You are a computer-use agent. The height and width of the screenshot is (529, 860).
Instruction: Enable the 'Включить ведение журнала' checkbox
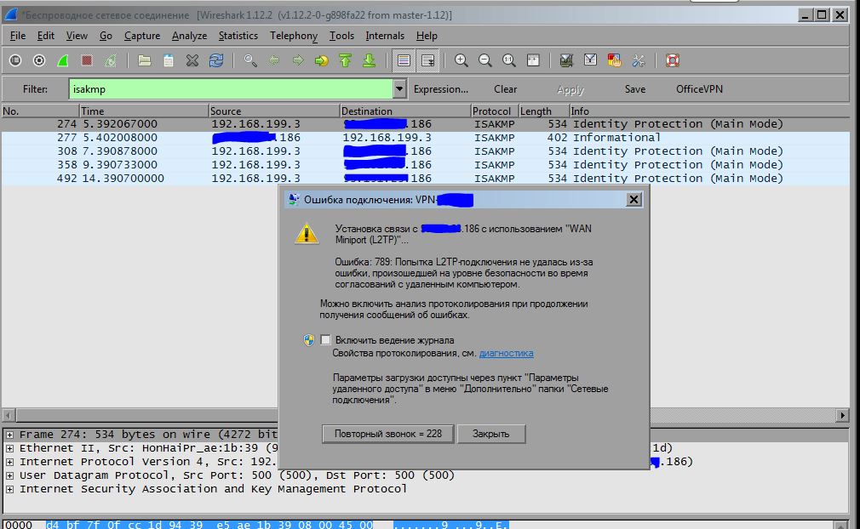coord(325,340)
